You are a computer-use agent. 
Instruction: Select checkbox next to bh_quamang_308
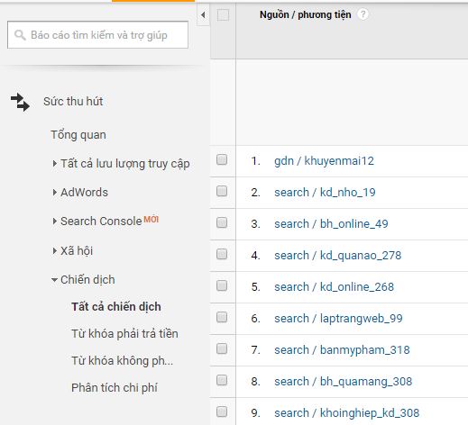tap(222, 380)
